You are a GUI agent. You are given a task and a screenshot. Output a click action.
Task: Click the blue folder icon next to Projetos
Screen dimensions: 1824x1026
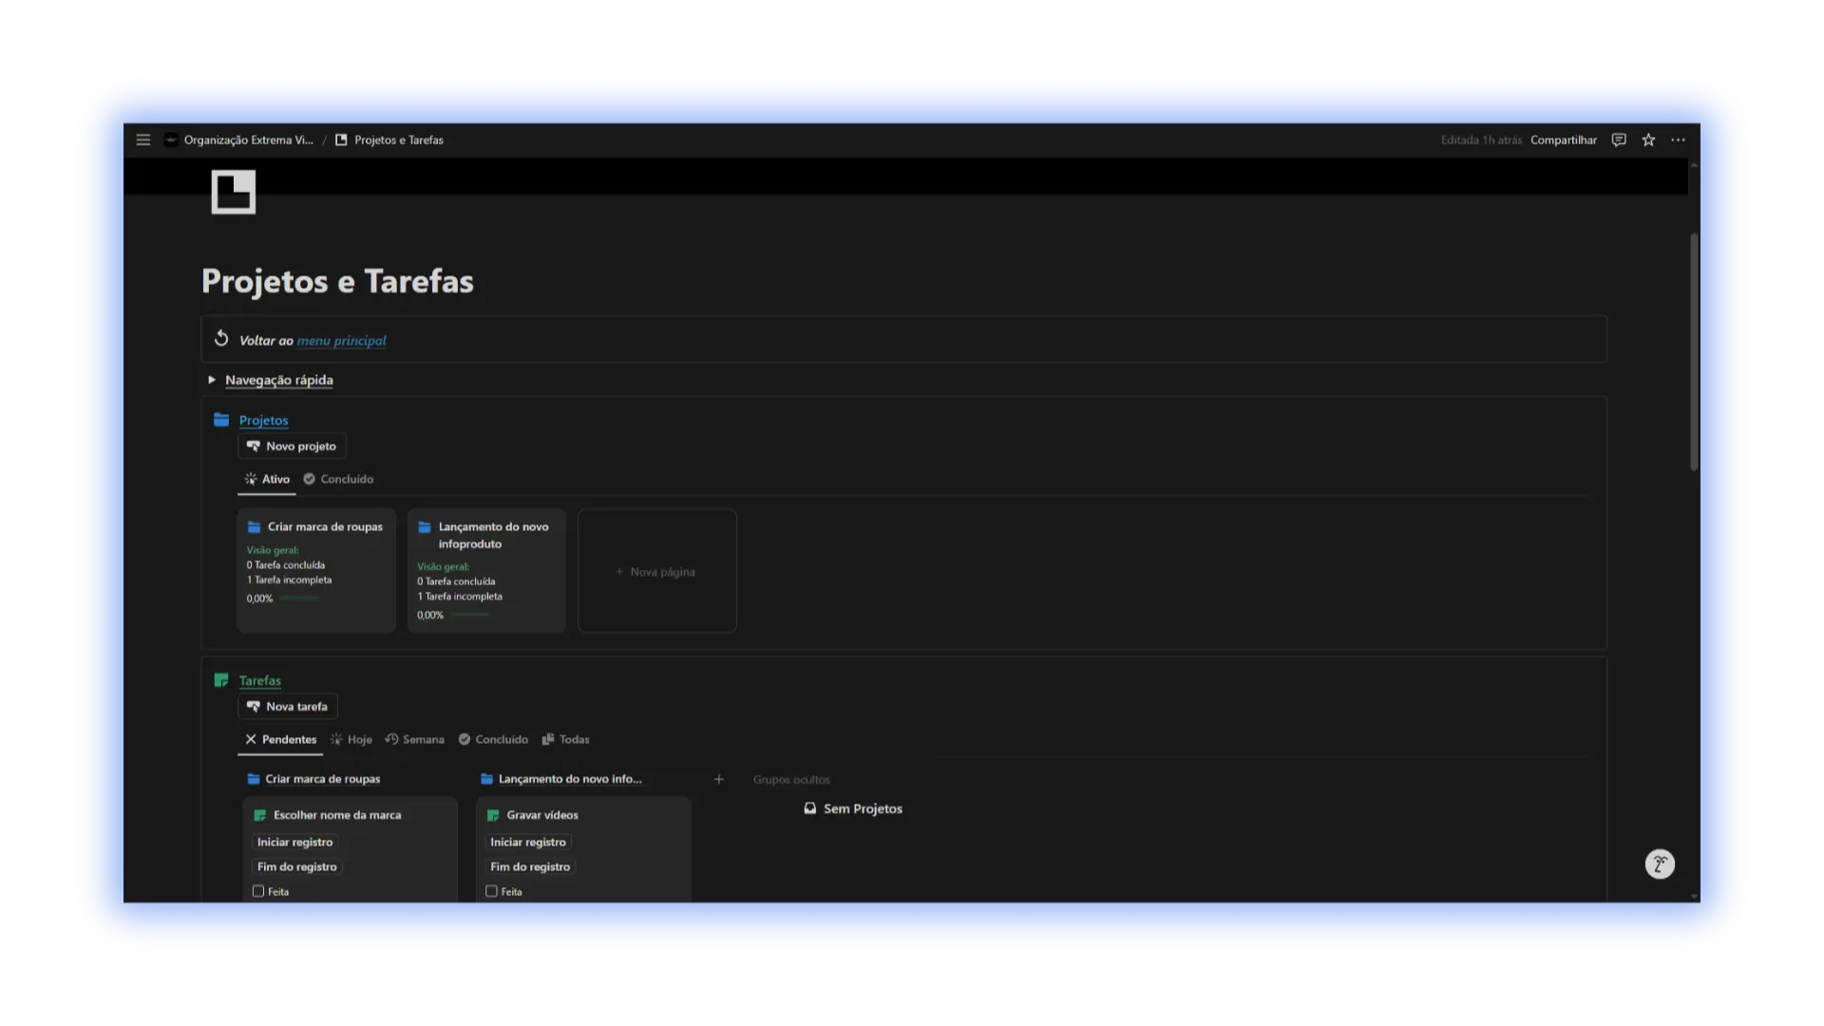[x=221, y=420]
